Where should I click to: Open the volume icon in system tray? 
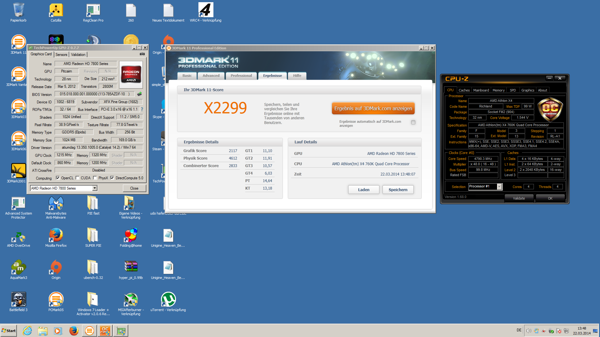point(529,331)
